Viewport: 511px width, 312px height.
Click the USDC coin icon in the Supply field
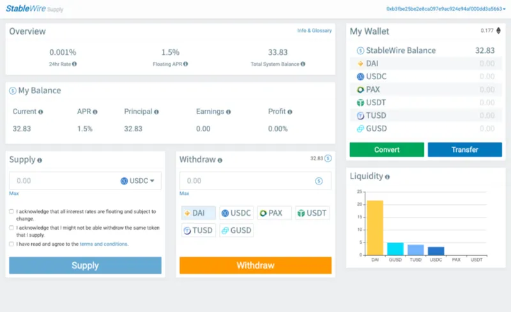coord(124,181)
